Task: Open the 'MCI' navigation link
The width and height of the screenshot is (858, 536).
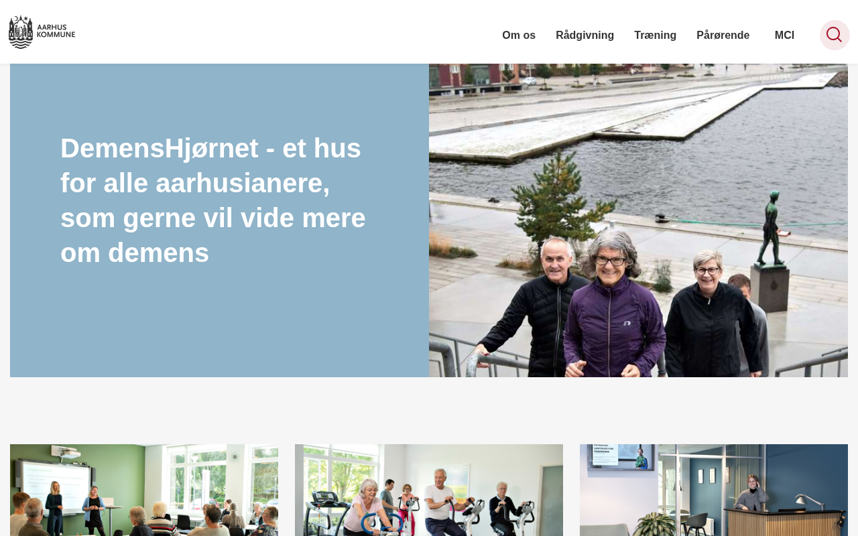Action: (784, 35)
